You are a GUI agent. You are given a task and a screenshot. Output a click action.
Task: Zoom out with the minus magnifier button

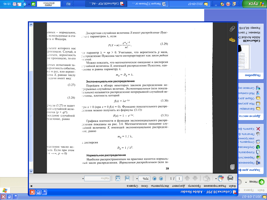pyautogui.click(x=161, y=179)
